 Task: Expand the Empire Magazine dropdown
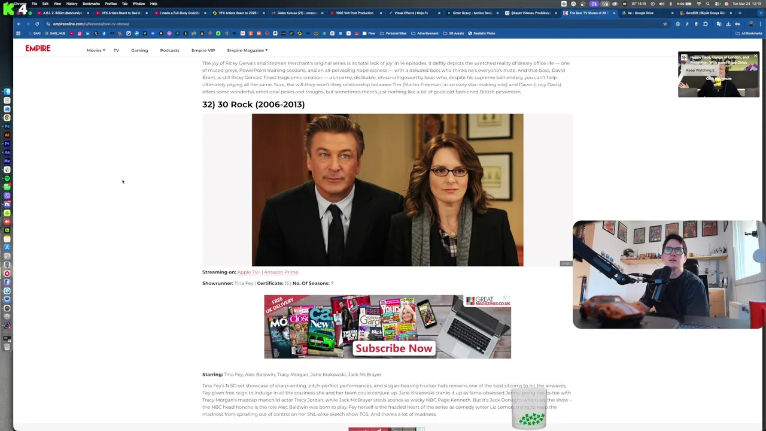[247, 50]
